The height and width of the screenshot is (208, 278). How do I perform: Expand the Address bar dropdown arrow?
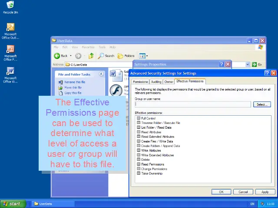[x=248, y=65]
